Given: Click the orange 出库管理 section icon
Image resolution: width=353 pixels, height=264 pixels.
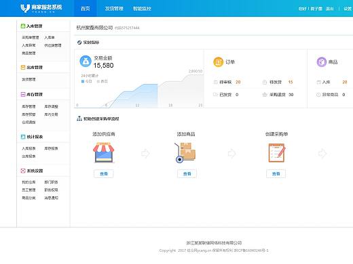Looking at the screenshot, I should [23, 67].
